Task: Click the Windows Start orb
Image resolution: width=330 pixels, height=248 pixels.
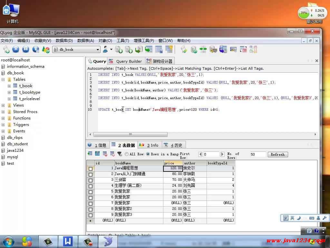Action: (x=9, y=242)
